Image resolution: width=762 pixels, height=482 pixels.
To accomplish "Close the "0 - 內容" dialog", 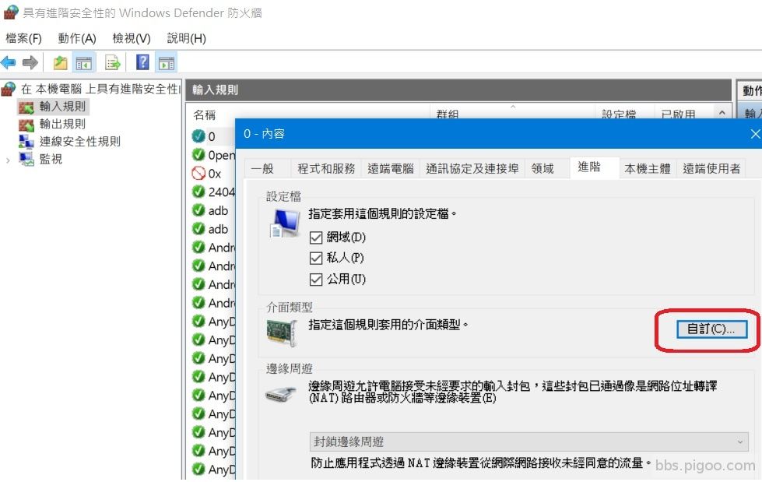I will tap(755, 134).
